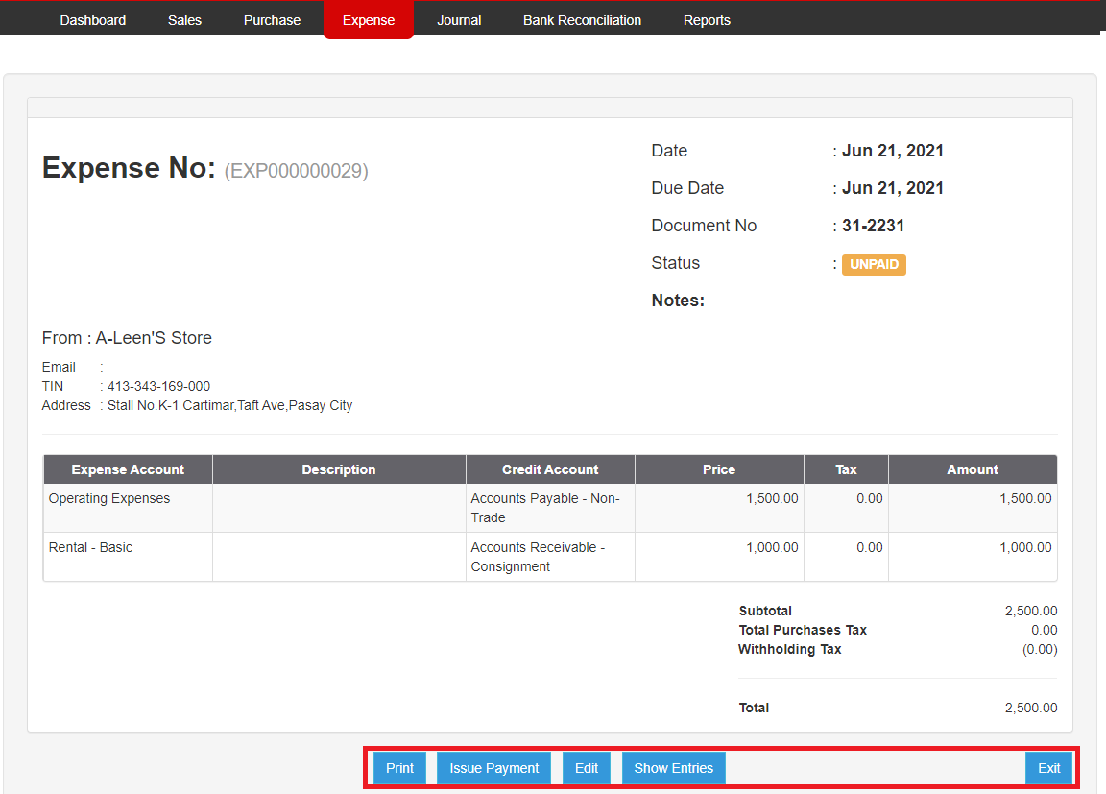The image size is (1106, 794).
Task: Click the UNPAID status badge
Action: (x=874, y=264)
